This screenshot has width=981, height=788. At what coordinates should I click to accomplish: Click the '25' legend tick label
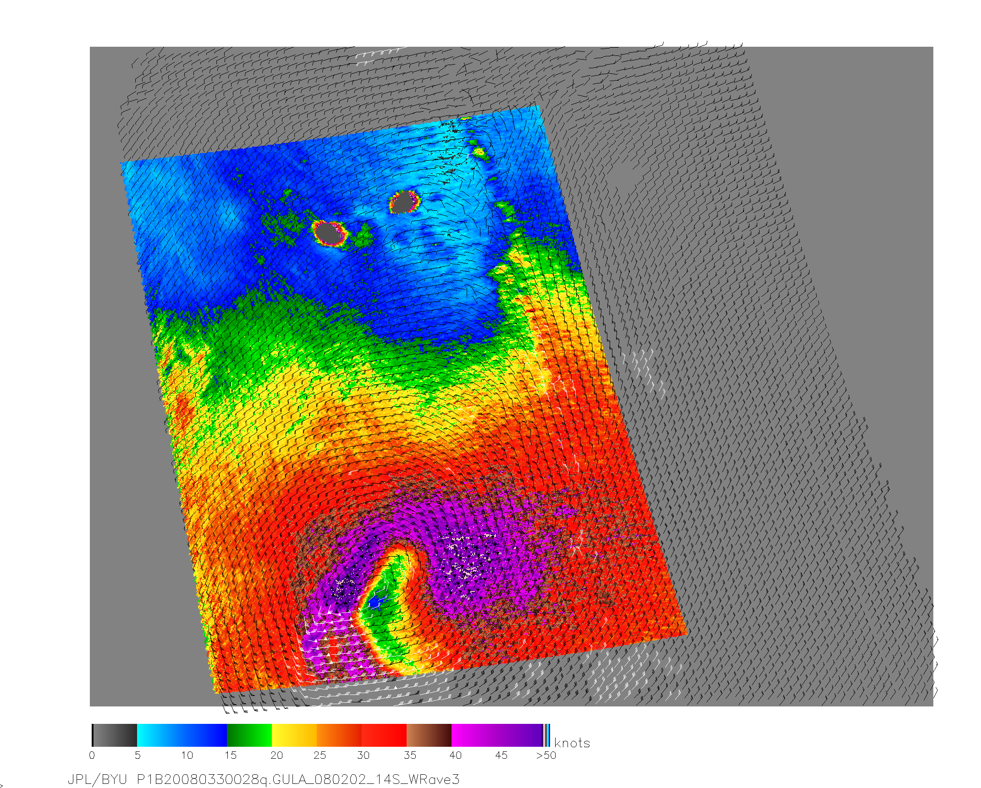point(320,755)
